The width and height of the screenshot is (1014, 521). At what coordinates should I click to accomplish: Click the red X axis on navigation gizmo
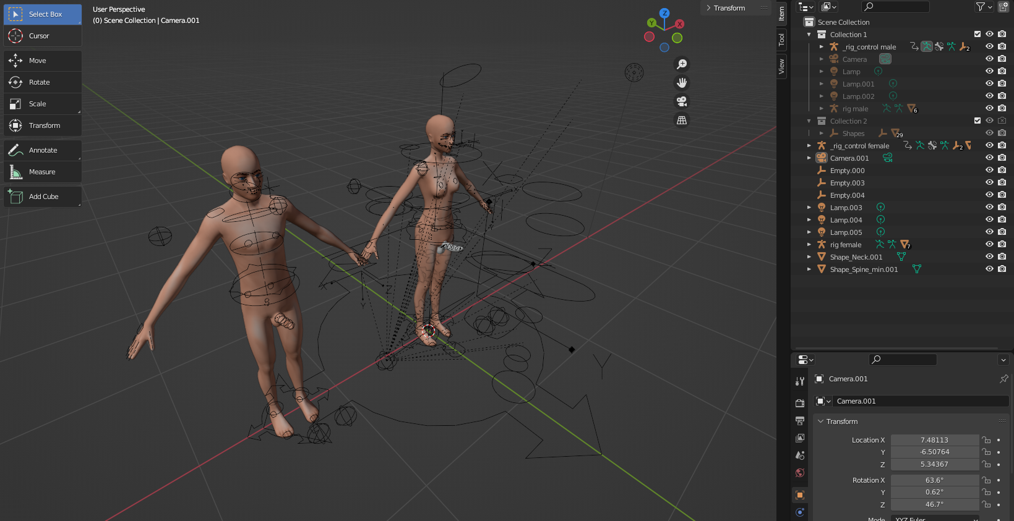coord(680,24)
